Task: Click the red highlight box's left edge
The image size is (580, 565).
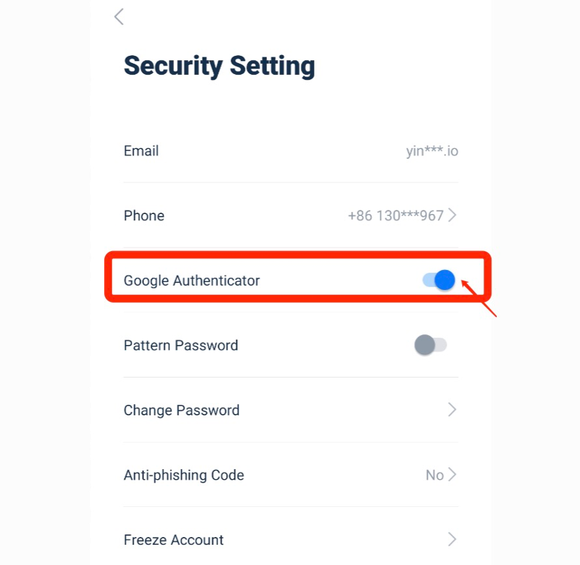Action: coord(108,278)
